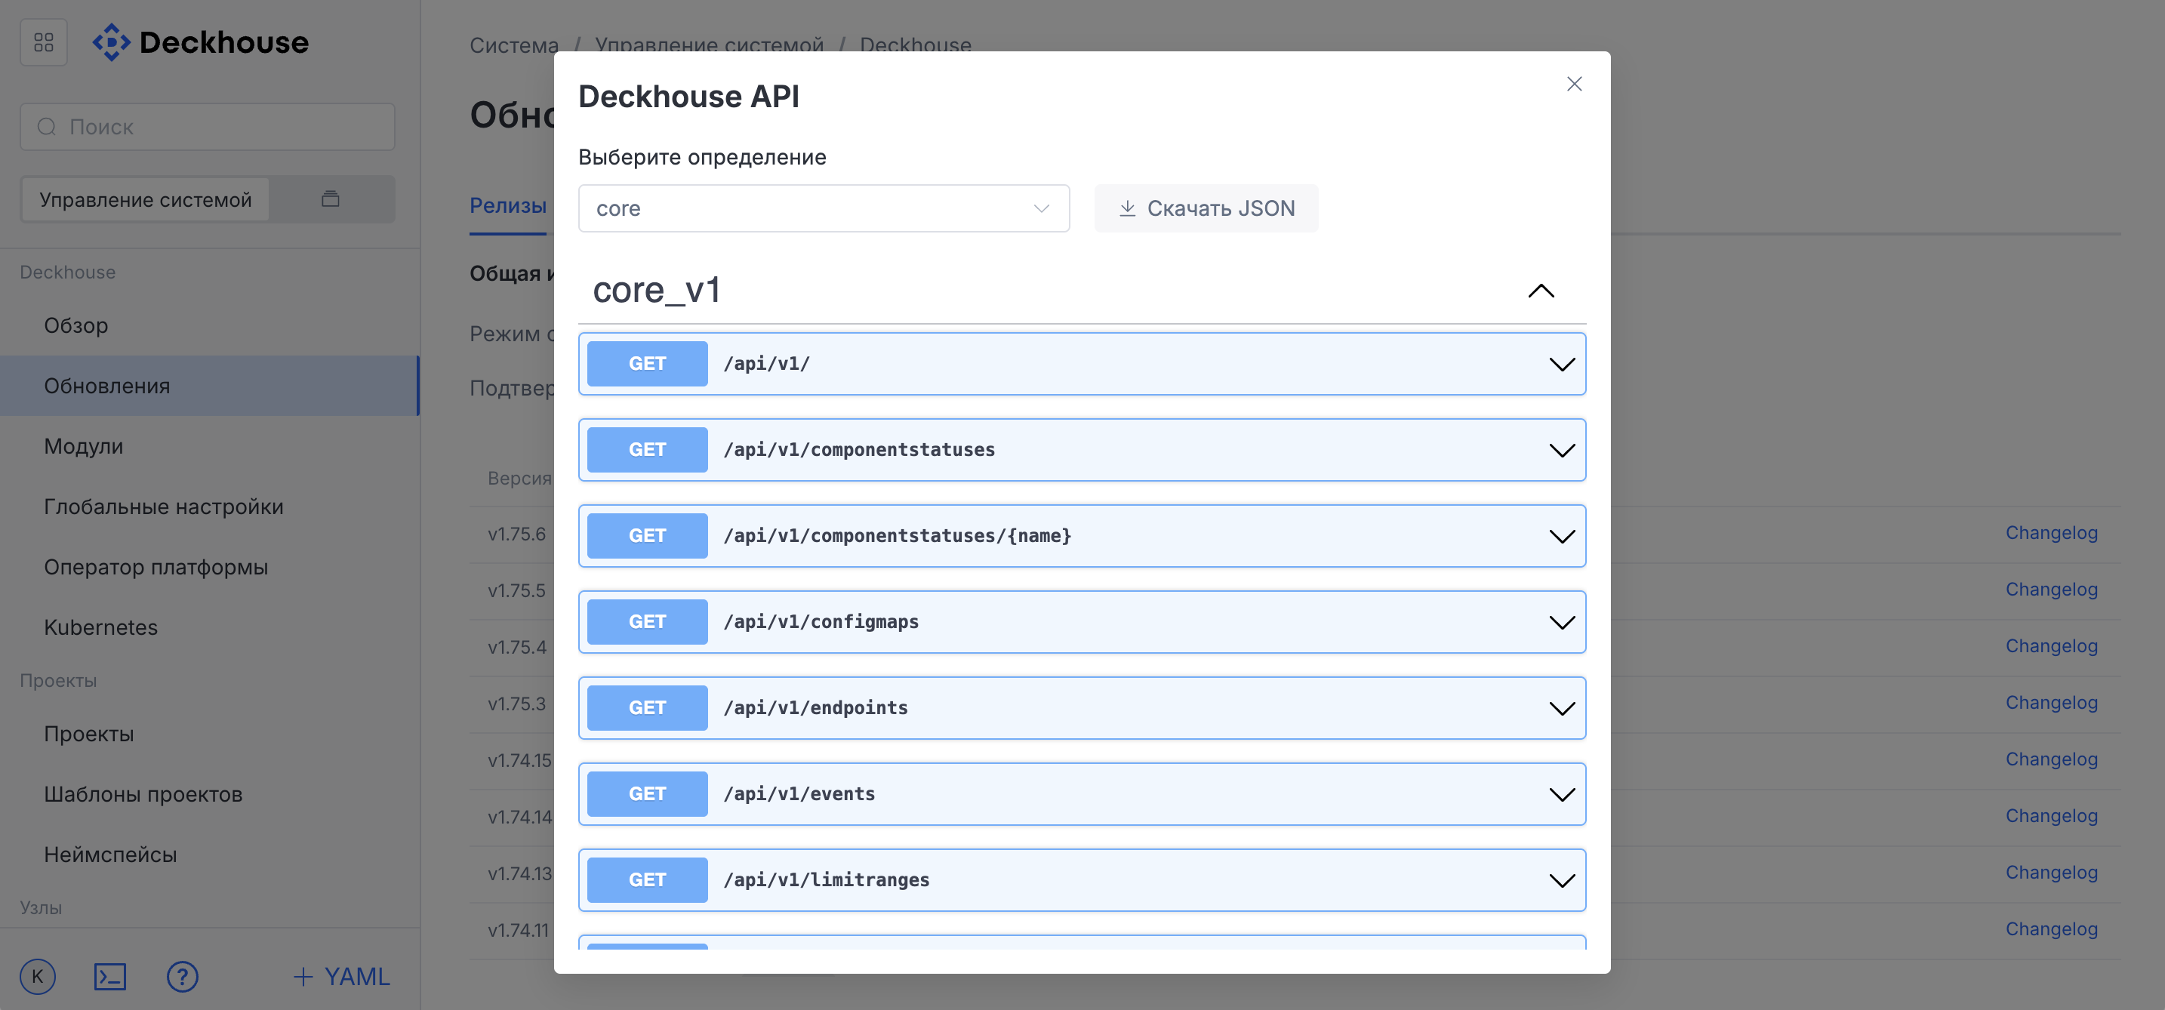Open Changelog for v1.74.11
The height and width of the screenshot is (1010, 2165).
(x=2052, y=929)
